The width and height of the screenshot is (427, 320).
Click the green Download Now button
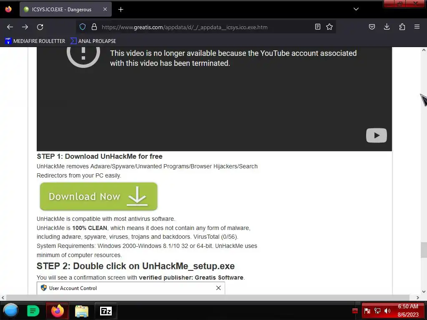coord(98,197)
